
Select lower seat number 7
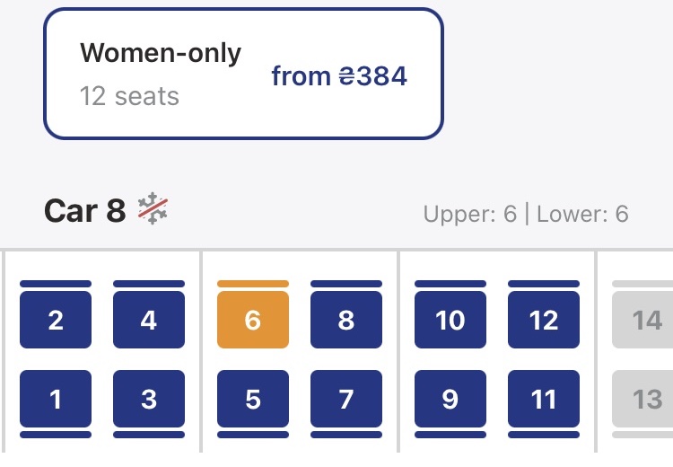click(x=346, y=399)
